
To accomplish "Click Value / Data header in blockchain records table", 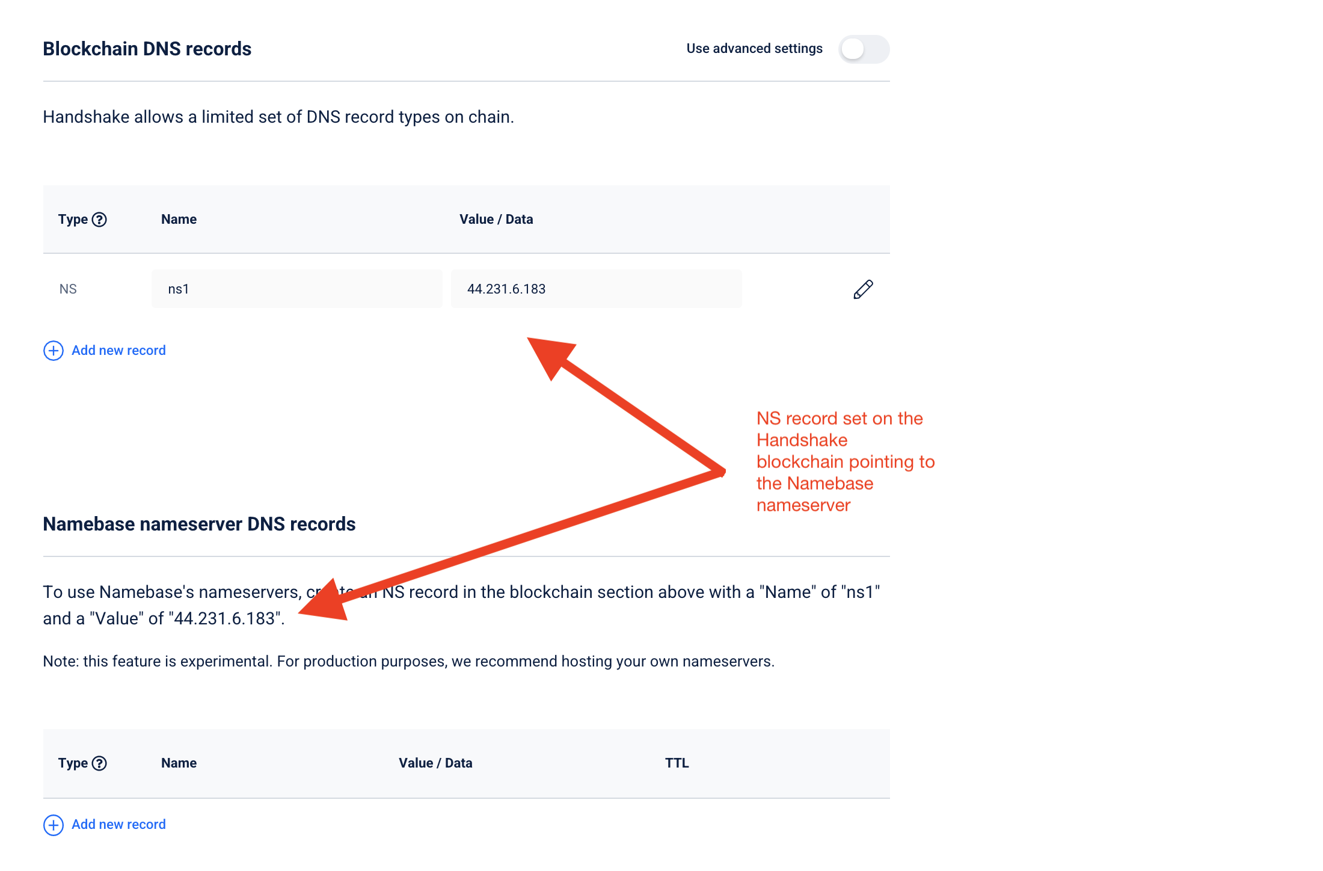I will [x=496, y=220].
